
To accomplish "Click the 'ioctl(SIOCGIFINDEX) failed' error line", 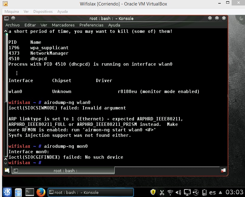I will [x=66, y=157].
